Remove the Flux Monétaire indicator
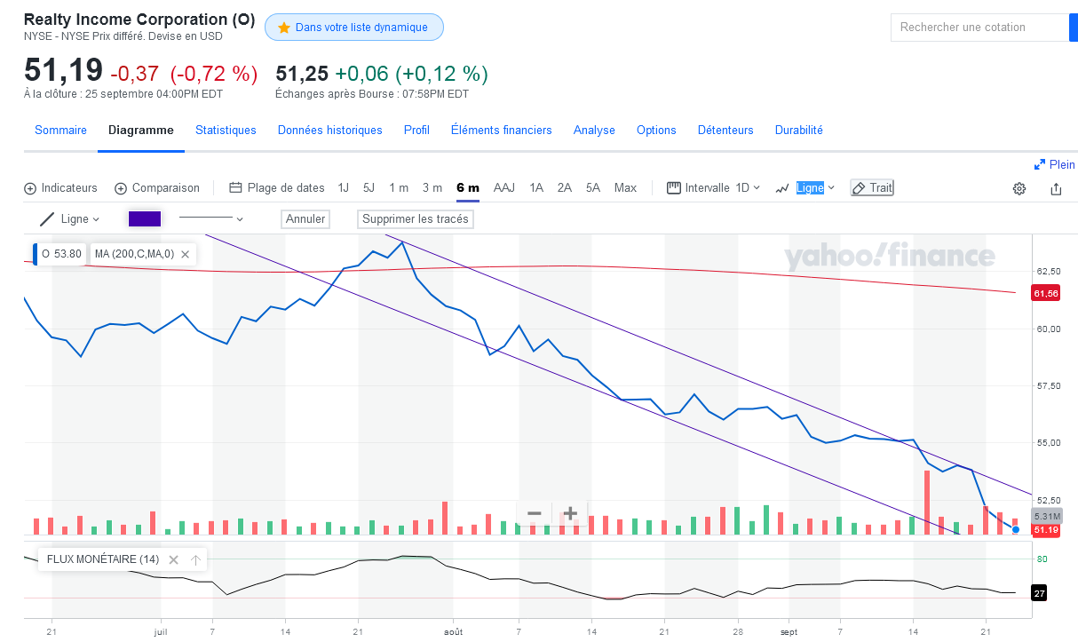 (173, 559)
